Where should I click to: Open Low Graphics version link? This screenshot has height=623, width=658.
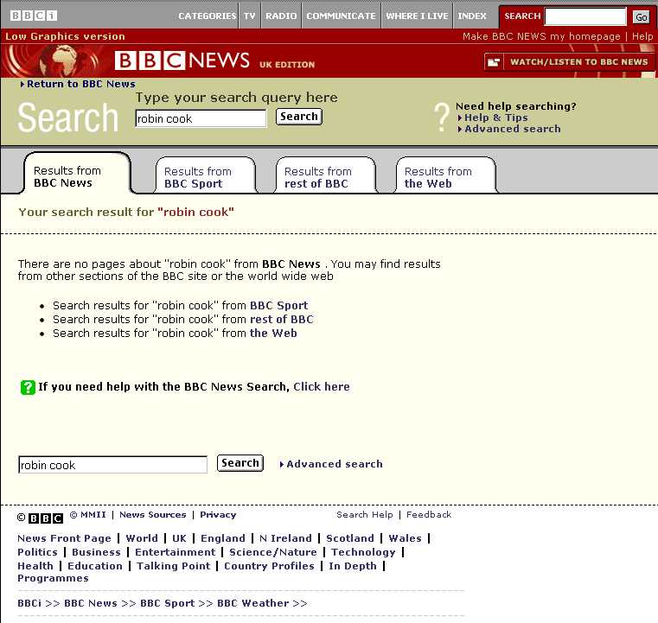pyautogui.click(x=65, y=36)
